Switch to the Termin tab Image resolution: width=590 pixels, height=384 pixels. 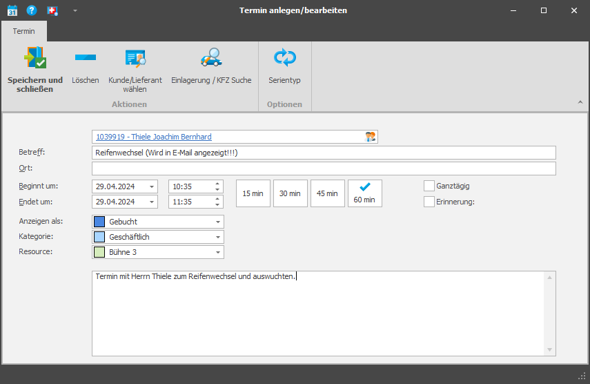pyautogui.click(x=23, y=31)
